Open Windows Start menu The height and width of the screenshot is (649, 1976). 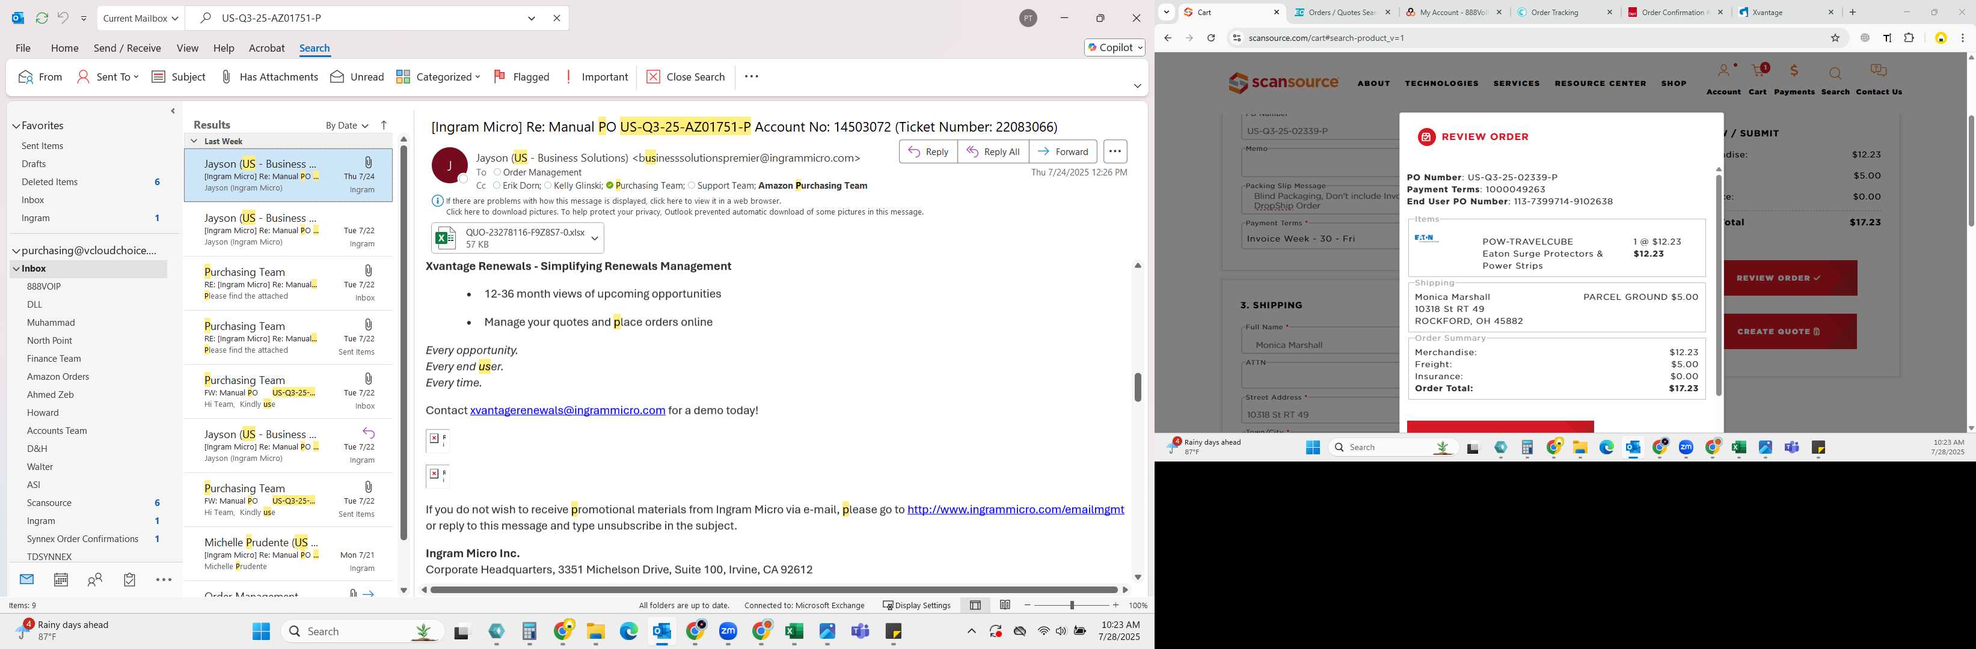coord(262,632)
